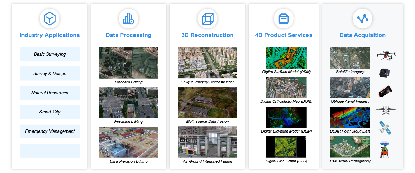Select the LiDAR Point Cloud Data thumbnail

pos(350,117)
